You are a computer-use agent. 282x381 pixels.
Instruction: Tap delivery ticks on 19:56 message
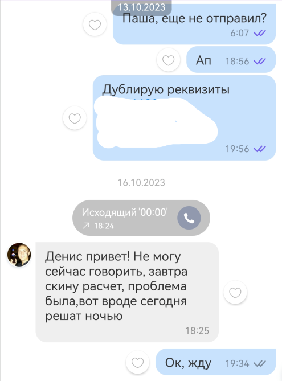[260, 149]
